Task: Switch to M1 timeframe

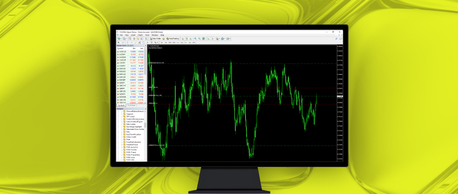Action: click(x=162, y=43)
